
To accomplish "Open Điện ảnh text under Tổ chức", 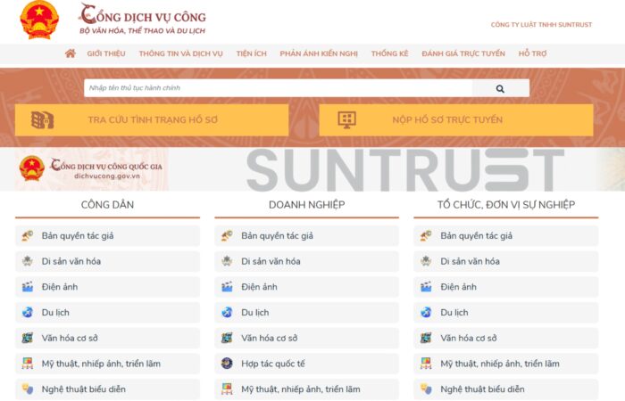I will point(458,287).
